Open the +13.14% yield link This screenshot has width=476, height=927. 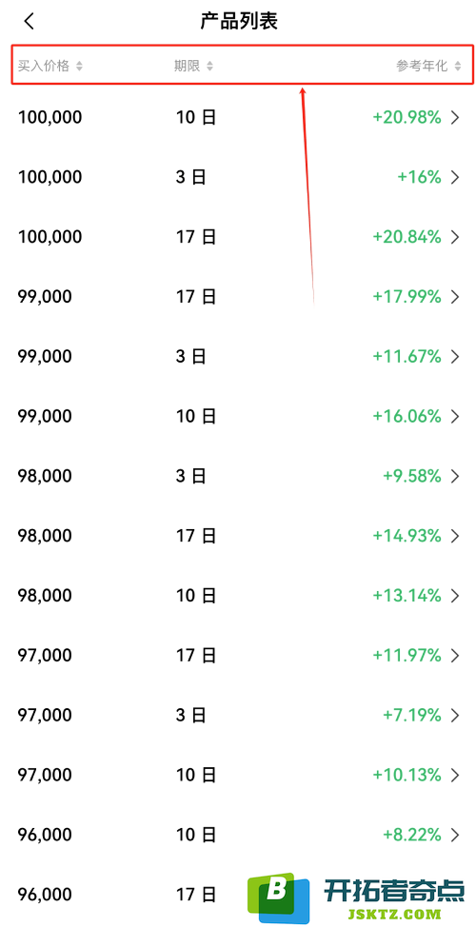point(407,596)
